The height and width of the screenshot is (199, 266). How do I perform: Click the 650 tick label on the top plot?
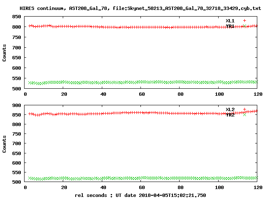[17, 58]
